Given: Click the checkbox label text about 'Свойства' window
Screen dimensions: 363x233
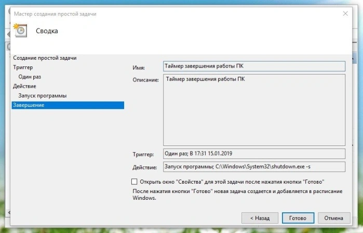Looking at the screenshot, I should (232, 182).
